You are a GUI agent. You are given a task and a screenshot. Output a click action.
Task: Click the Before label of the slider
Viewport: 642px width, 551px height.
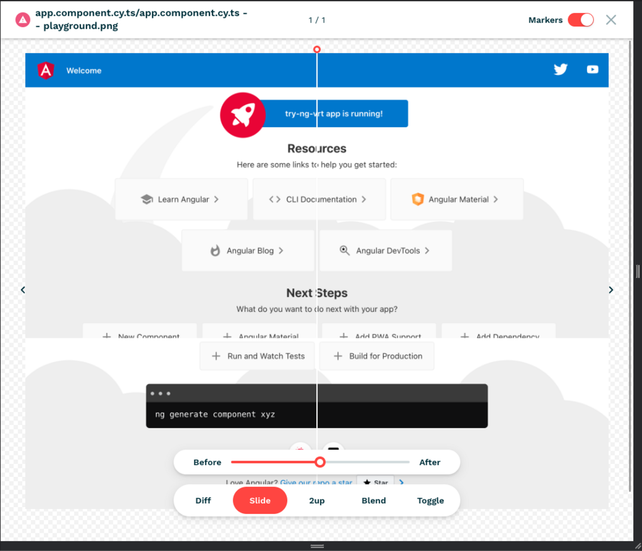click(207, 462)
